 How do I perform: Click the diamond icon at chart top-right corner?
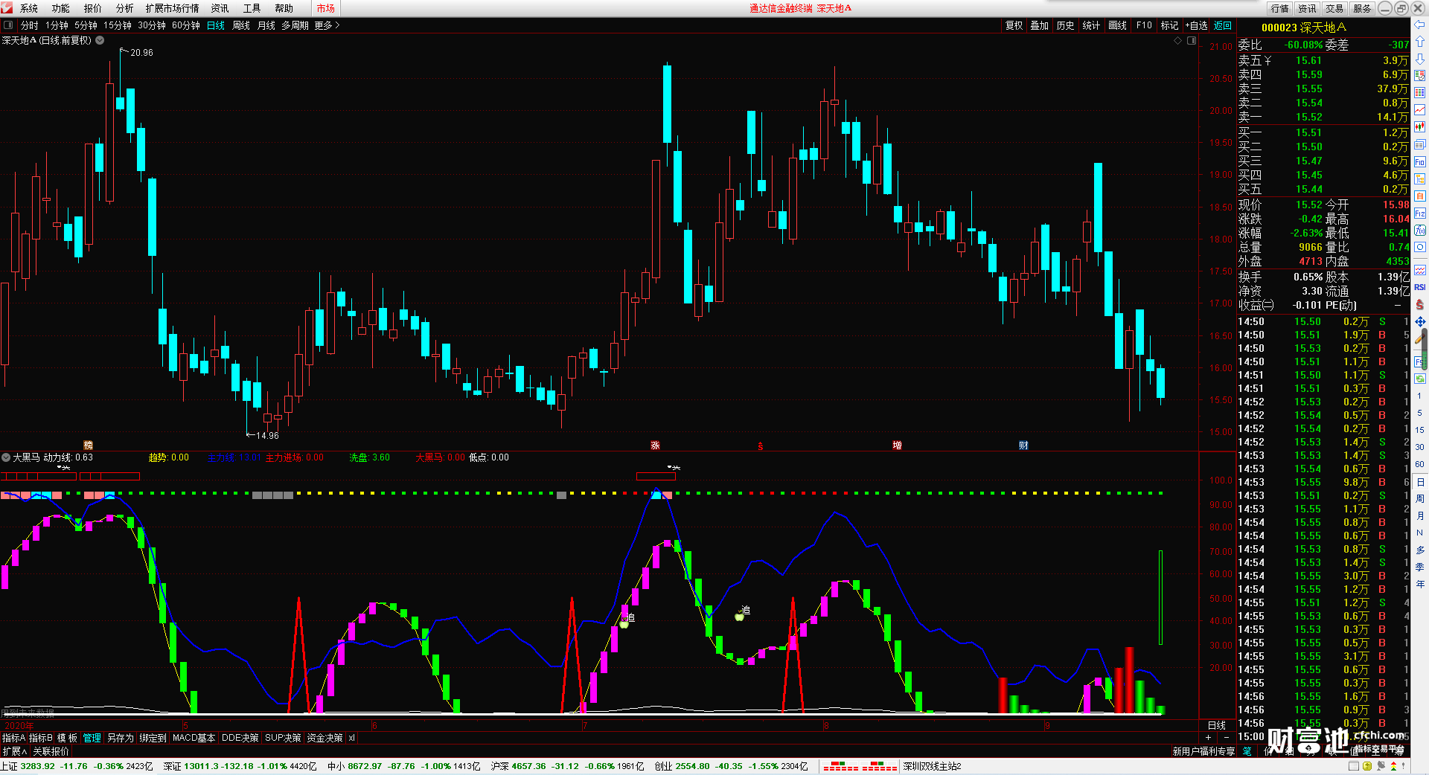pos(1177,41)
